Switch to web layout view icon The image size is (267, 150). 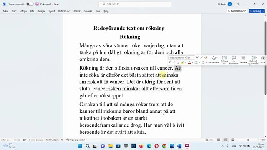(x=233, y=140)
